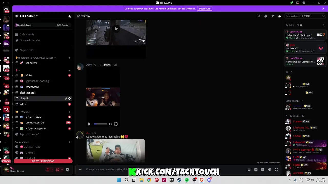Click the green leaf icon in title bar
Viewport: 328px width, 184px height.
[292, 3]
